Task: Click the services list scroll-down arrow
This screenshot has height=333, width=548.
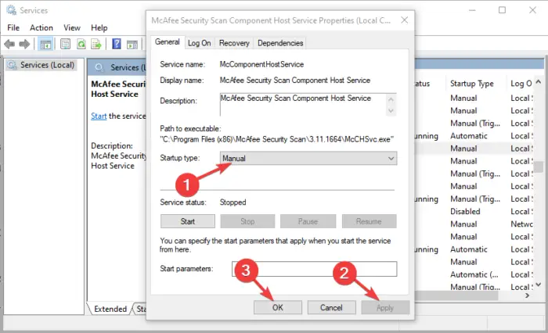Action: pyautogui.click(x=539, y=285)
